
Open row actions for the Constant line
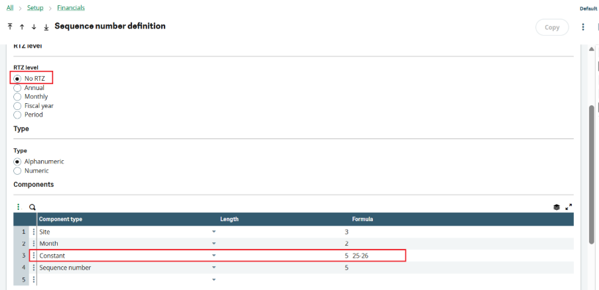point(34,256)
